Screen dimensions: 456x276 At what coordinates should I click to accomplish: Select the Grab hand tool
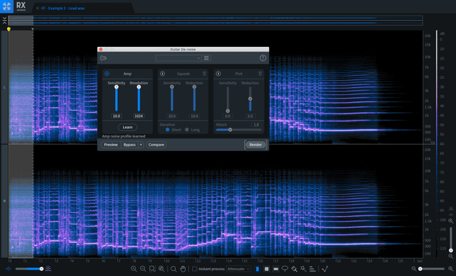point(183,269)
